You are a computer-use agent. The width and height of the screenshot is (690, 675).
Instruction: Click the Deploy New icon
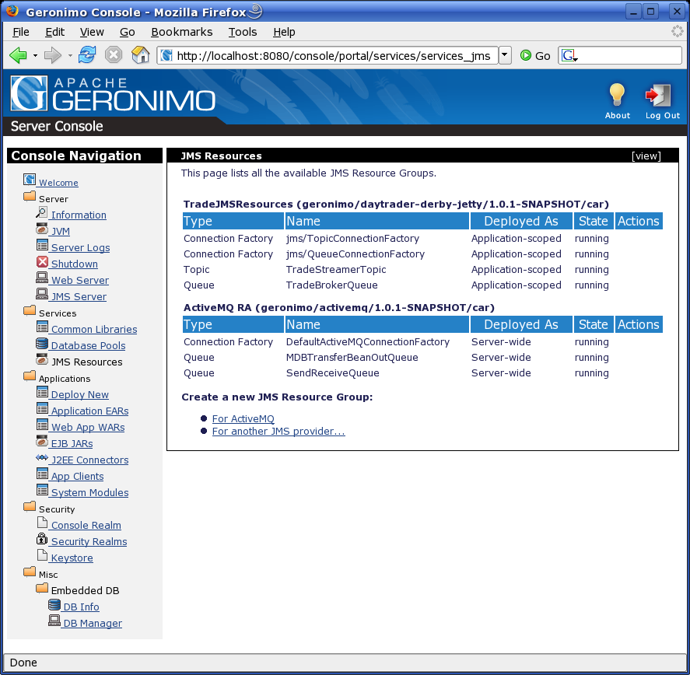pyautogui.click(x=42, y=392)
